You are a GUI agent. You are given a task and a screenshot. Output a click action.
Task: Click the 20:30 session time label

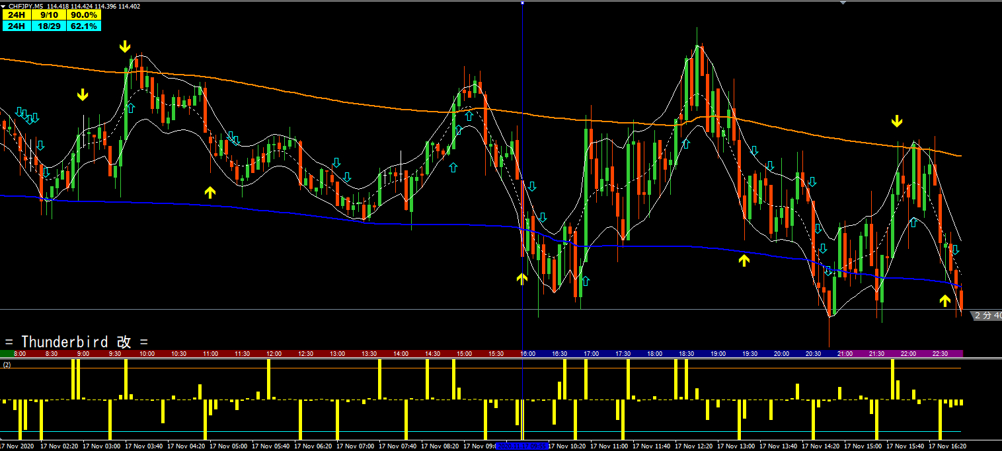(813, 354)
